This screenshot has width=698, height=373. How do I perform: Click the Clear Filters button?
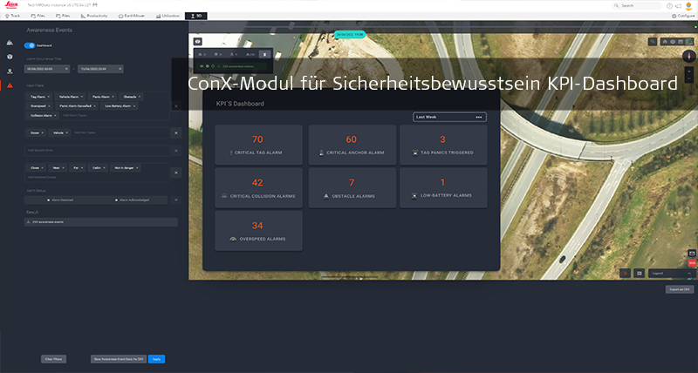coord(53,358)
